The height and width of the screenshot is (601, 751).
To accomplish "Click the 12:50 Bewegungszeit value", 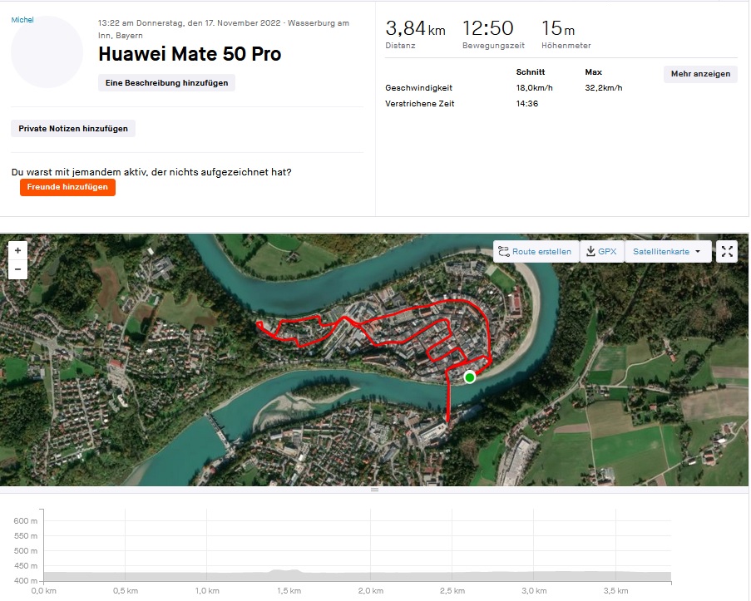I will tap(488, 29).
